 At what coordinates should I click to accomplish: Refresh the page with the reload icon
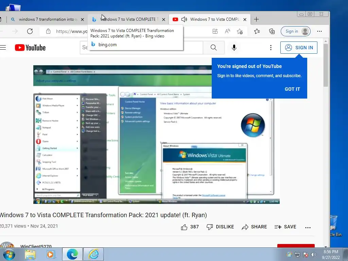[x=30, y=31]
